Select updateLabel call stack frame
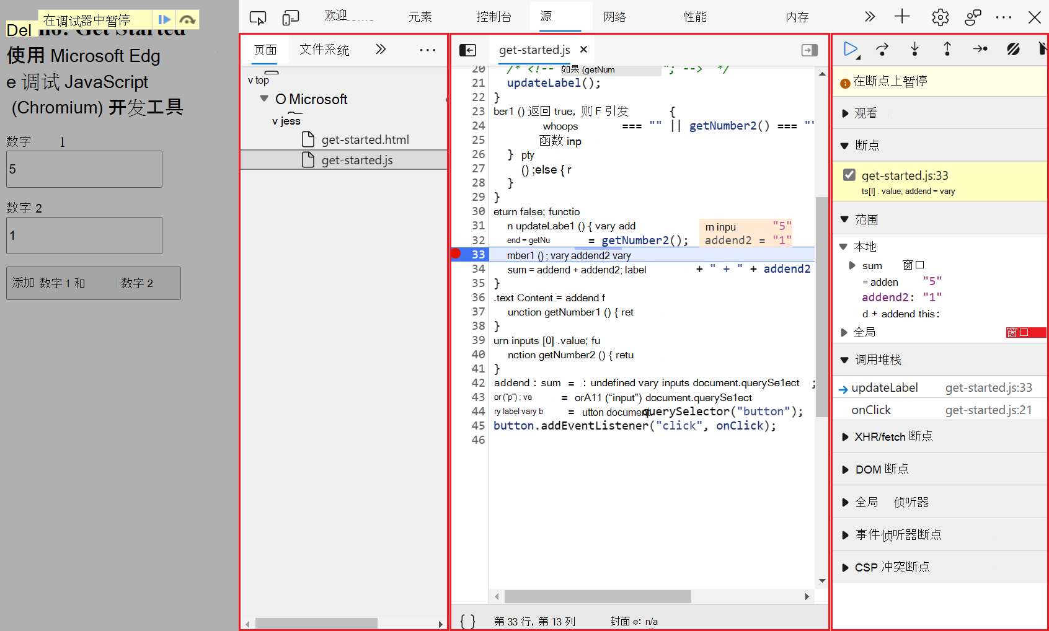Image resolution: width=1049 pixels, height=631 pixels. [x=939, y=388]
